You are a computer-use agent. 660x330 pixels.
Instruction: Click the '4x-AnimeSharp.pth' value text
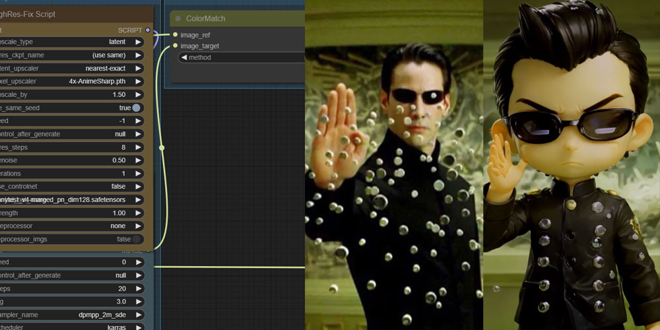97,82
